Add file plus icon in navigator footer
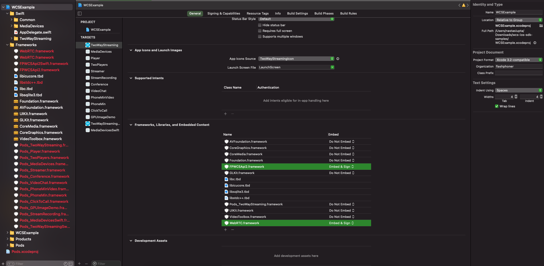The width and height of the screenshot is (544, 266). 3,264
